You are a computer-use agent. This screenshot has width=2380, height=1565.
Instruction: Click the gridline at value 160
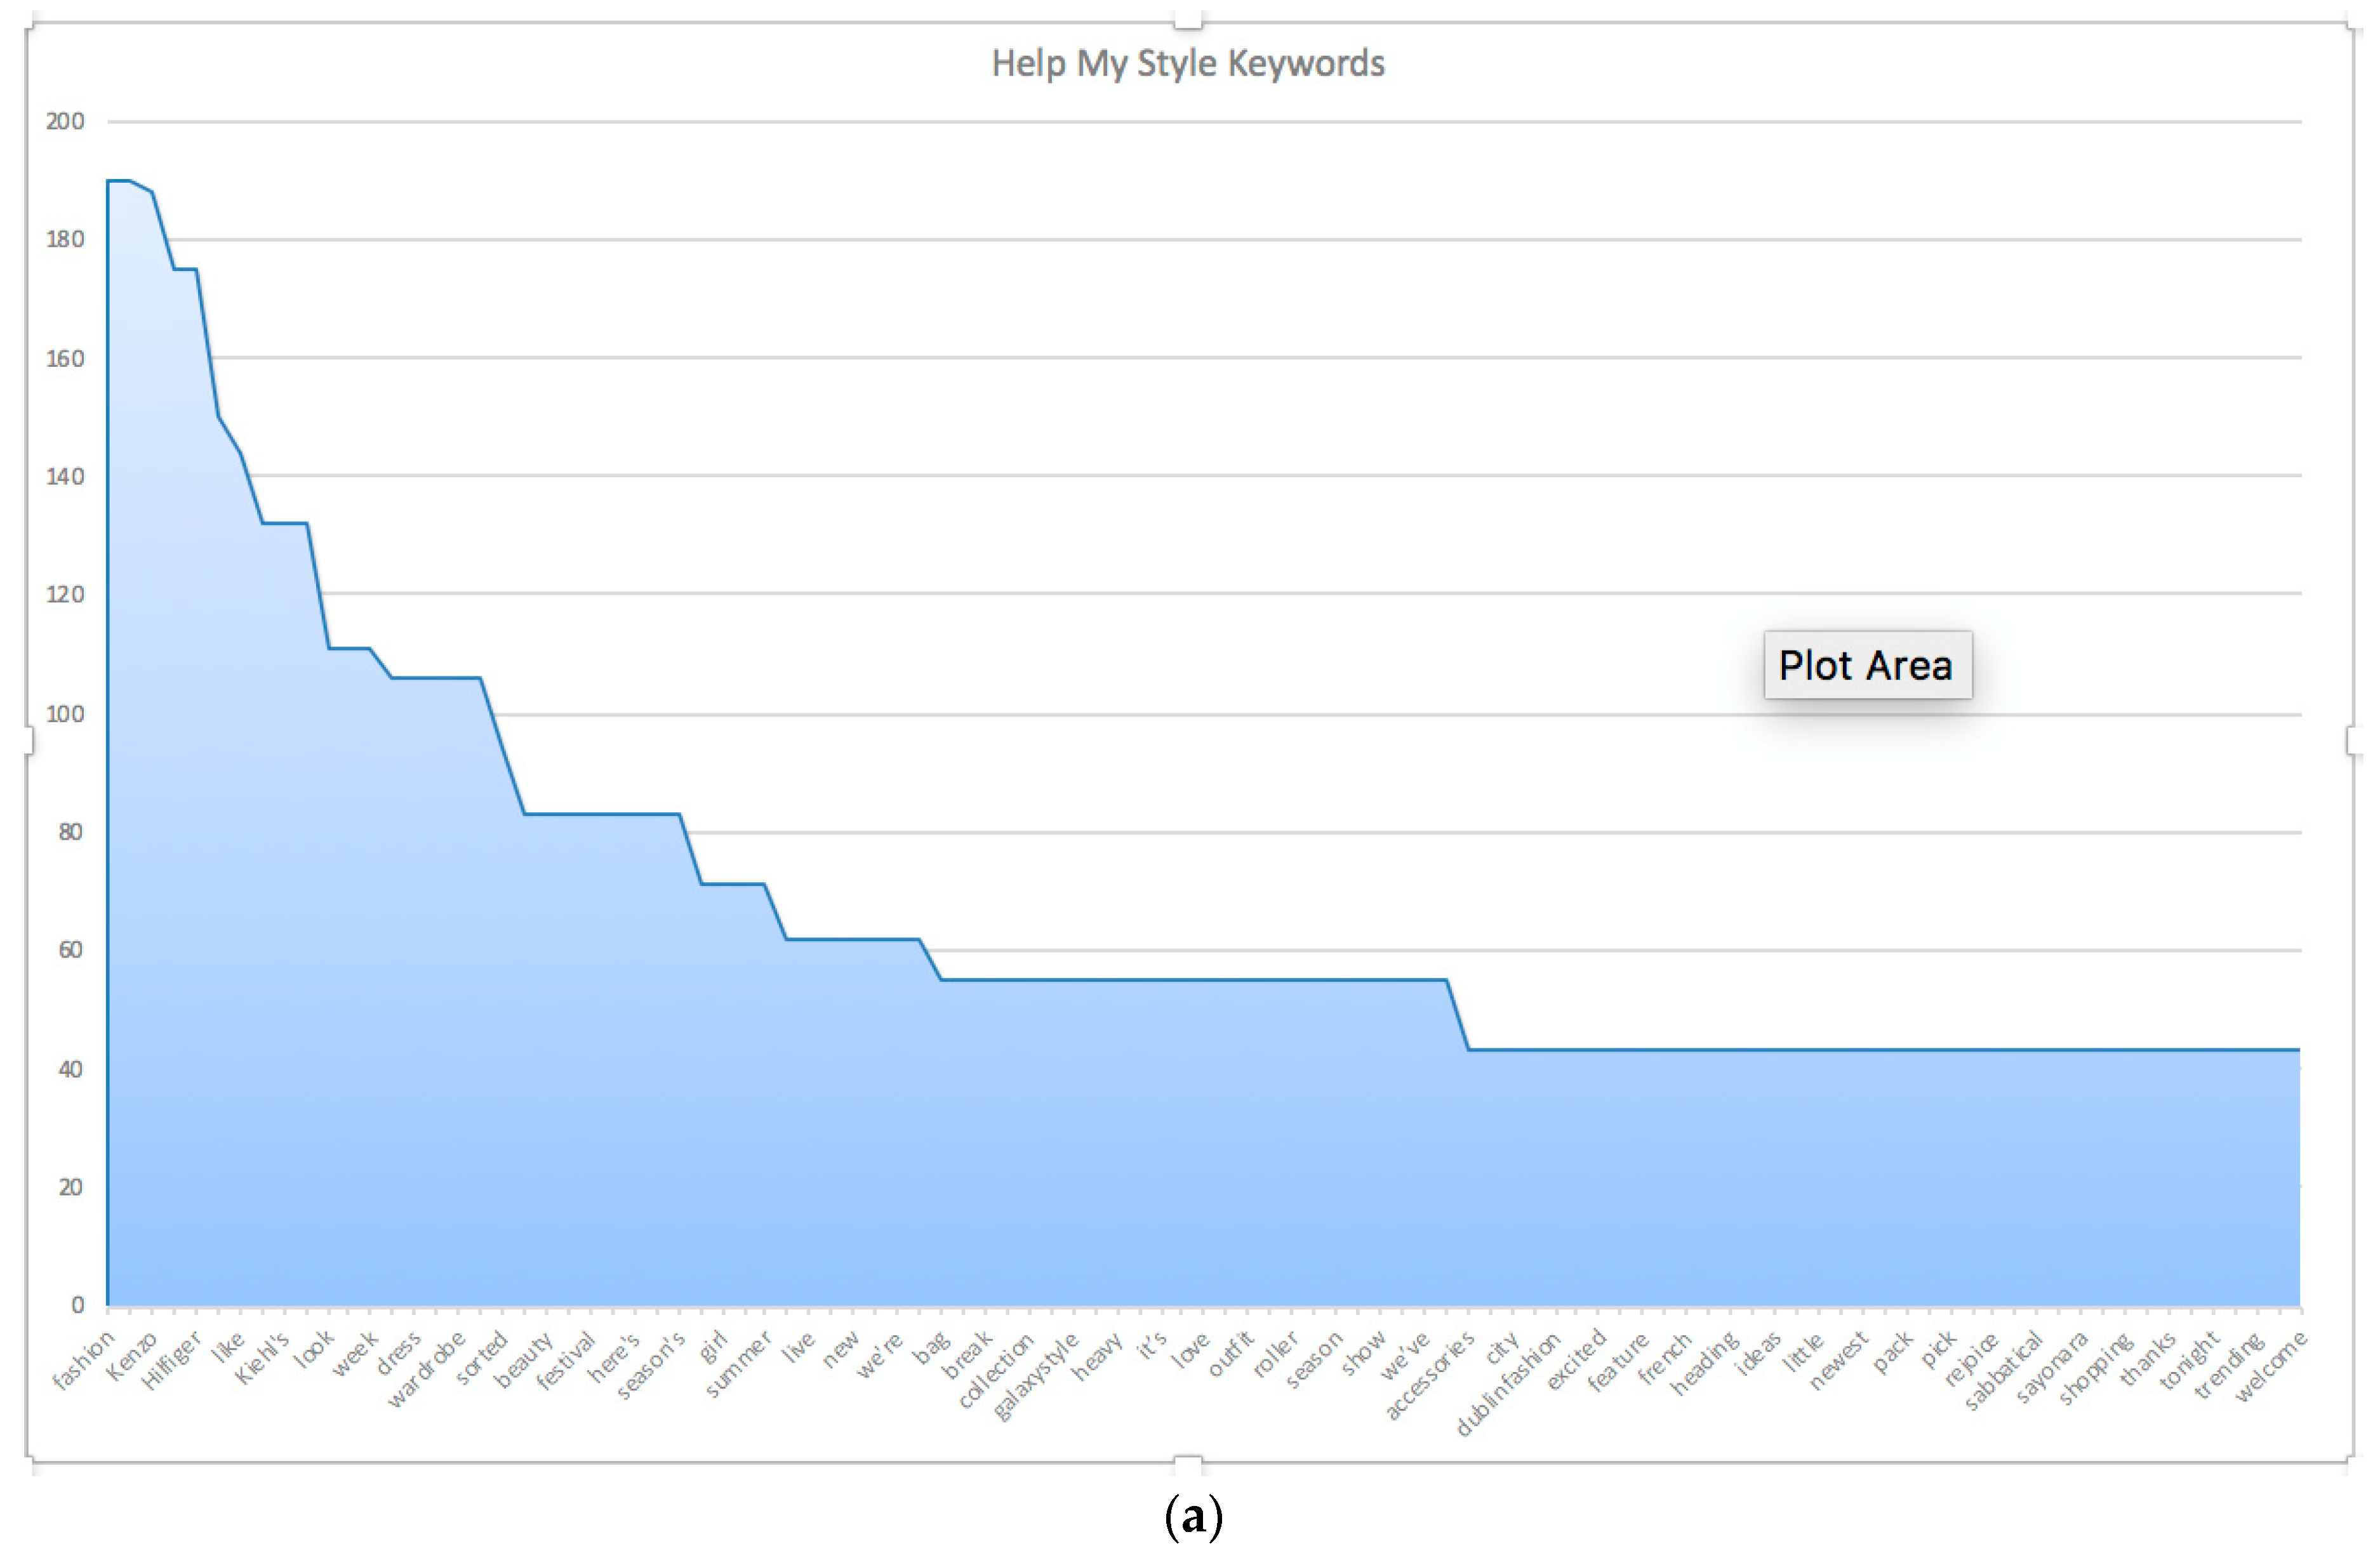1300,358
